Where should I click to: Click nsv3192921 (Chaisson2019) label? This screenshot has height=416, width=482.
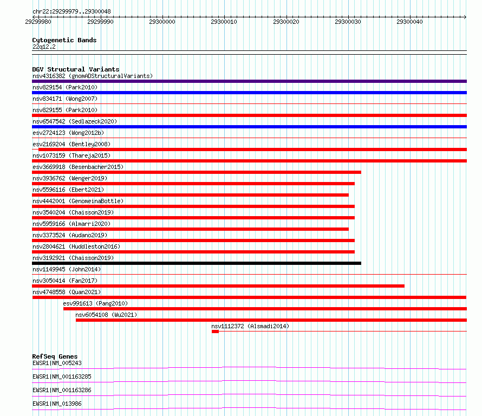click(x=73, y=258)
